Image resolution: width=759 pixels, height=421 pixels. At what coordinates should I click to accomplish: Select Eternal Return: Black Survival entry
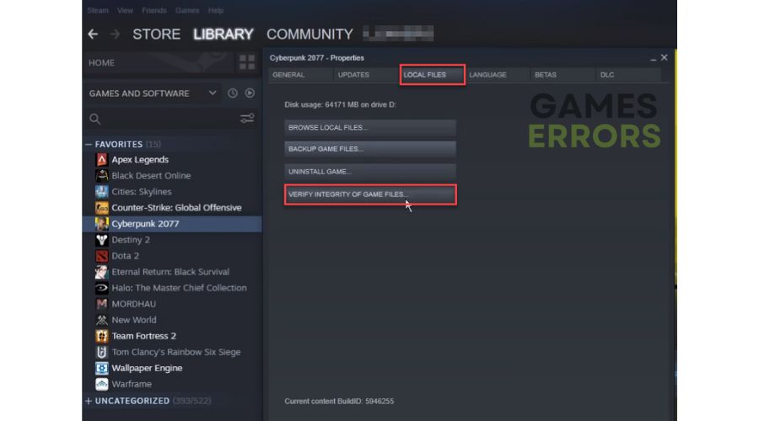point(170,272)
